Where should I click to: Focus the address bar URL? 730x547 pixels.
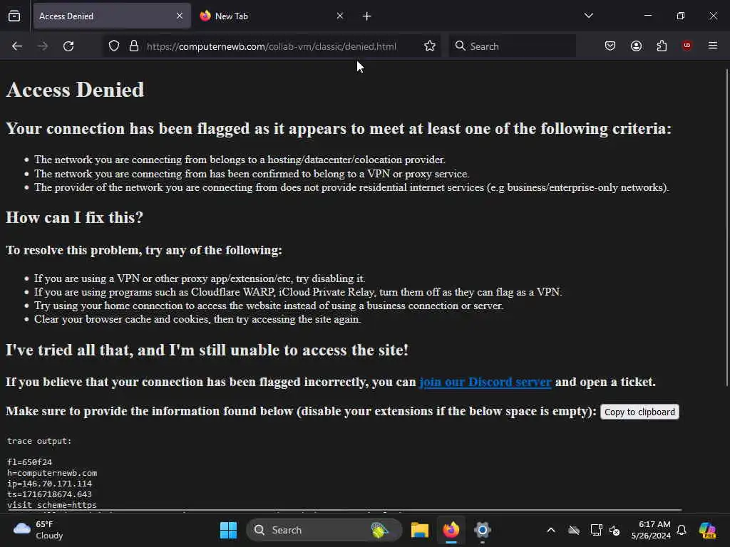pos(272,46)
